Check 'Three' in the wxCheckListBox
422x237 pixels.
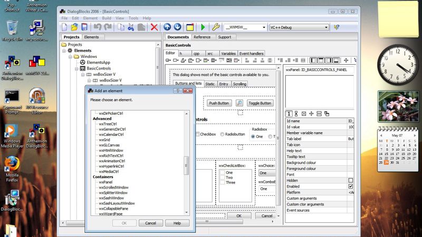223,182
